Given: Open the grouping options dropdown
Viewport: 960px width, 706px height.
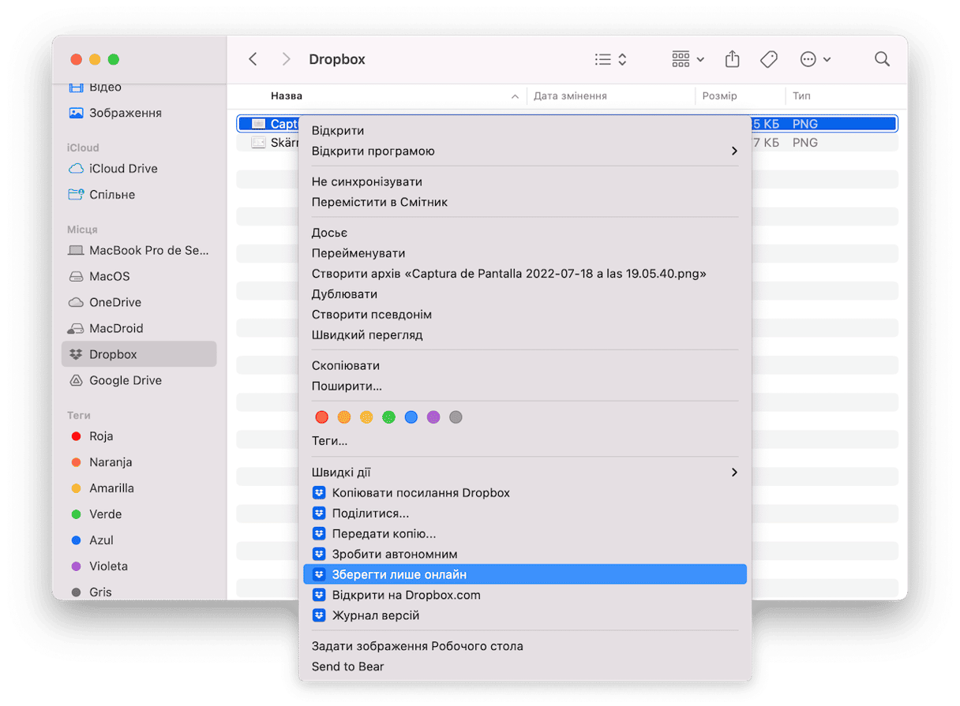Looking at the screenshot, I should (x=688, y=59).
